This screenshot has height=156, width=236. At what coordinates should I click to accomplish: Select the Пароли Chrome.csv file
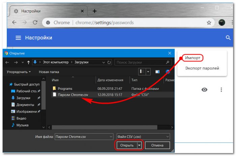click(73, 95)
